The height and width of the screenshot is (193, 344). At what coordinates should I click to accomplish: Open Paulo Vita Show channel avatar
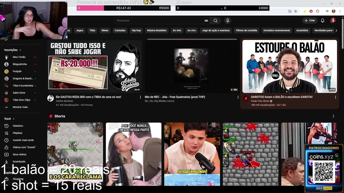tap(245, 98)
